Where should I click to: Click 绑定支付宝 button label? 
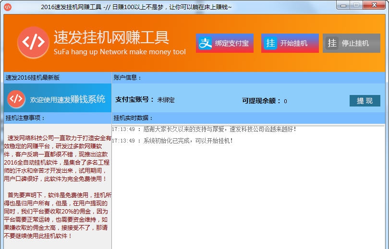coord(231,43)
